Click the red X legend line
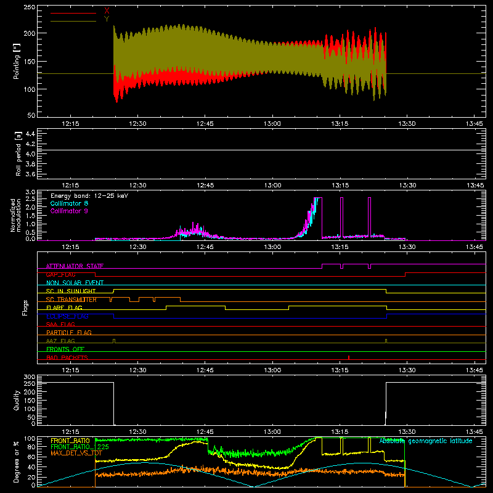Image resolution: width=493 pixels, height=493 pixels. [73, 13]
